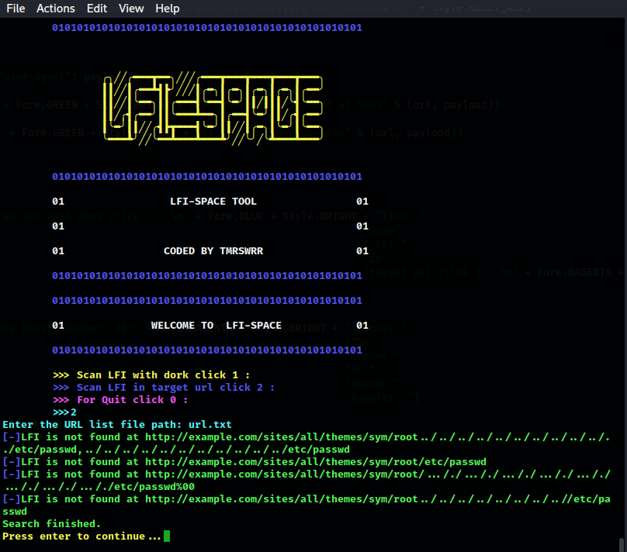Click the line ending in '/etc/passwd%00'

100,487
